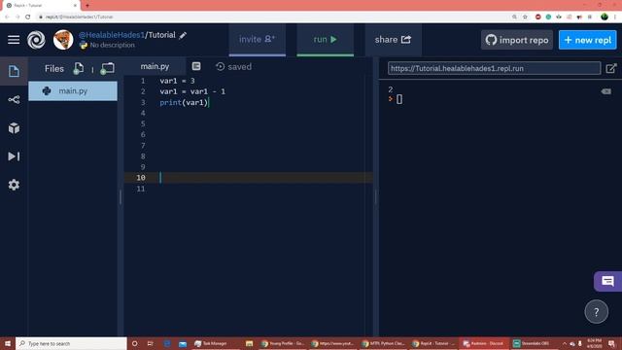Click the invite button
This screenshot has height=350, width=622.
tap(257, 40)
